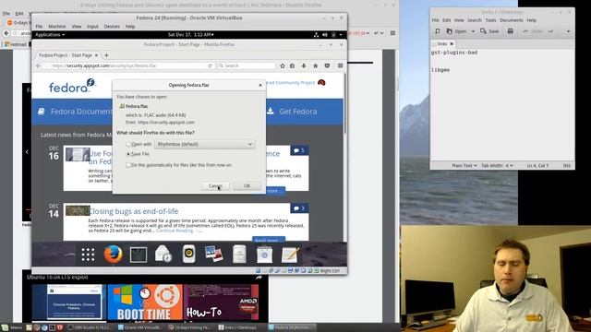The image size is (591, 332).
Task: Go to the home page in inner Firefox
Action: pos(316,65)
